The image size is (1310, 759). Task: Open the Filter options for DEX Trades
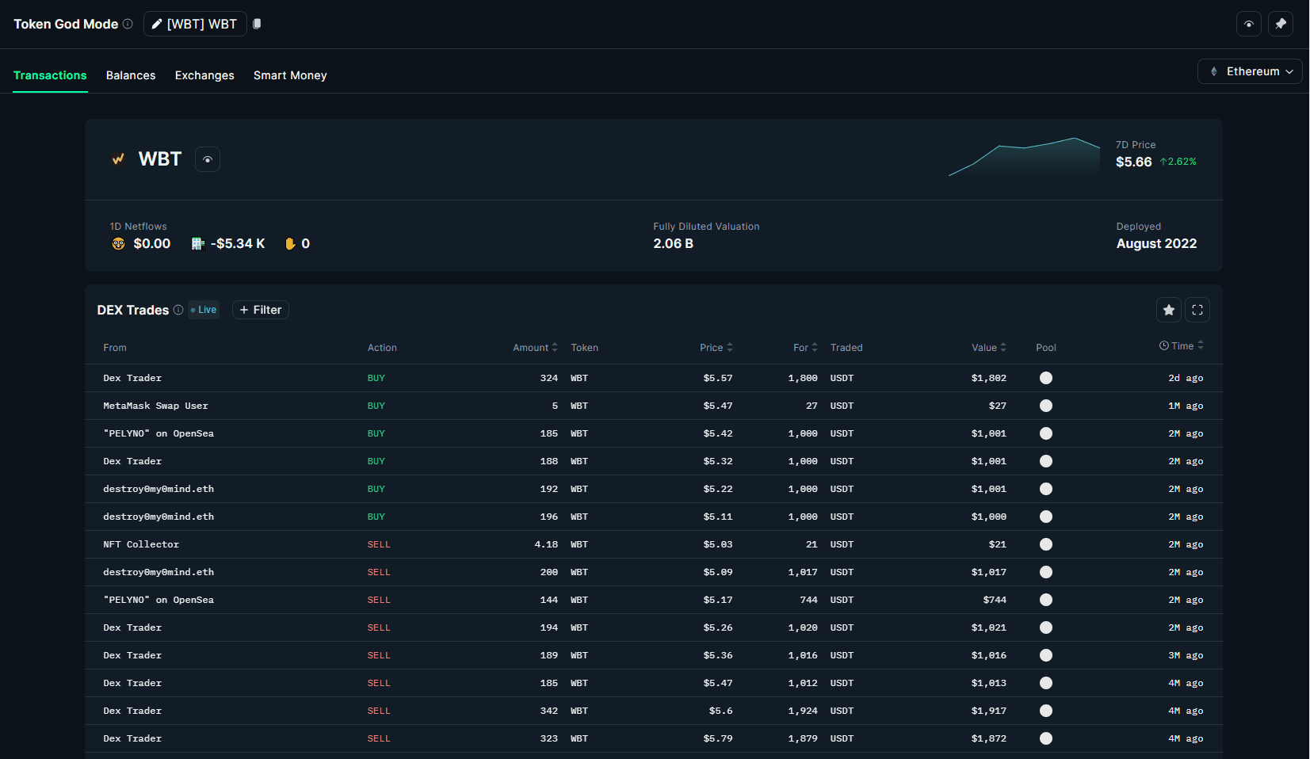[260, 310]
